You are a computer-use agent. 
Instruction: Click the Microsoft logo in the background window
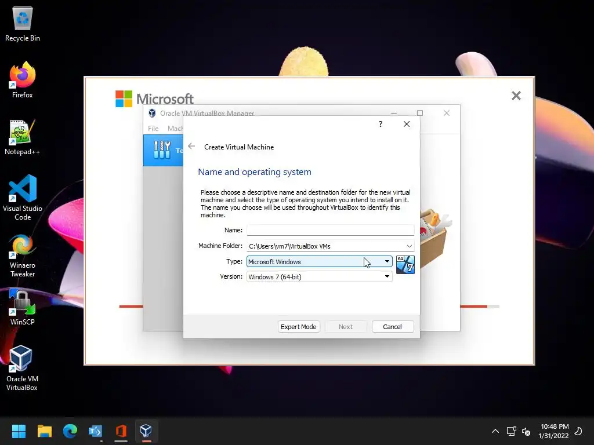(154, 99)
